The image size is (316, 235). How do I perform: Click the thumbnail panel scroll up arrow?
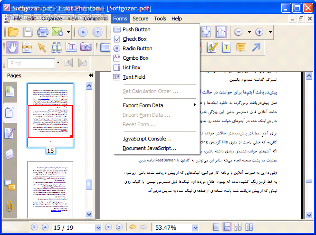tap(89, 86)
